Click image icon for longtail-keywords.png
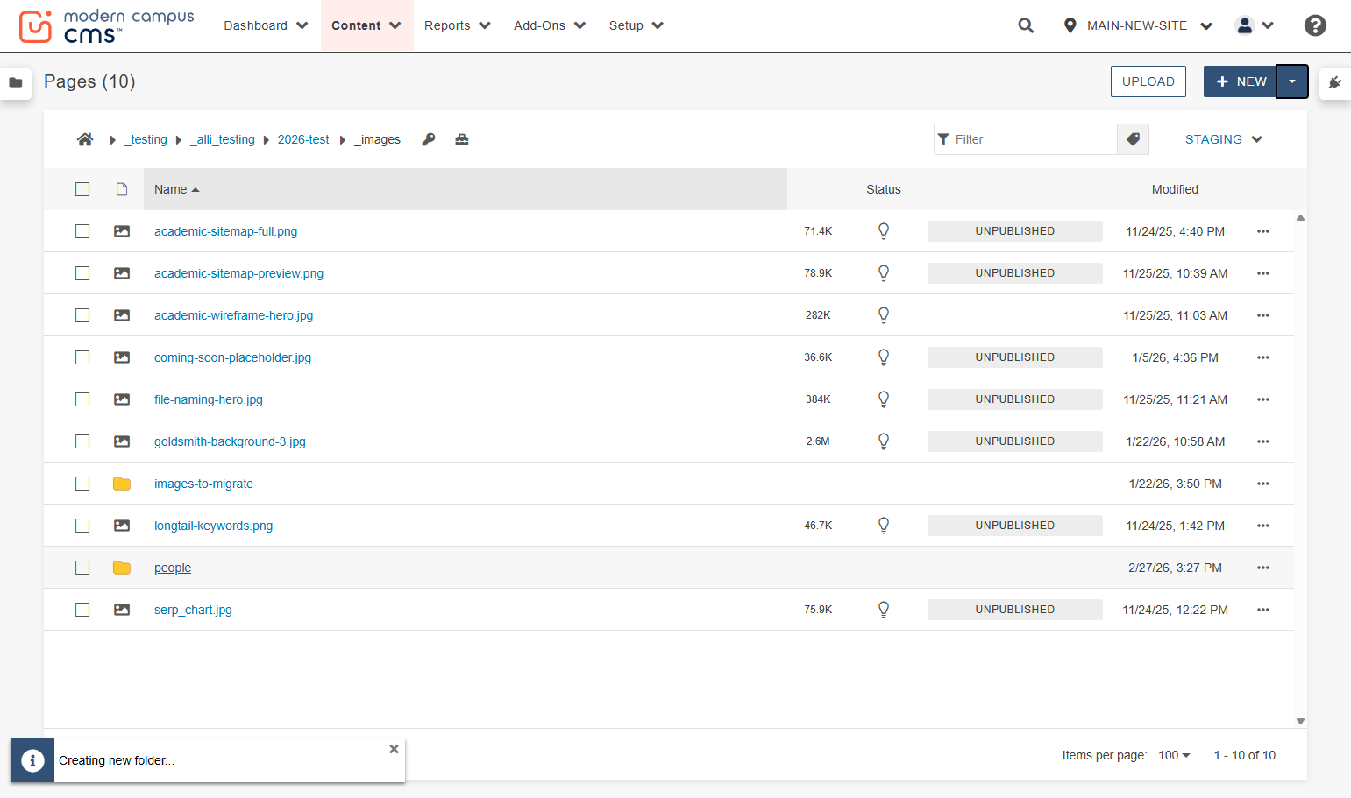 click(x=122, y=526)
